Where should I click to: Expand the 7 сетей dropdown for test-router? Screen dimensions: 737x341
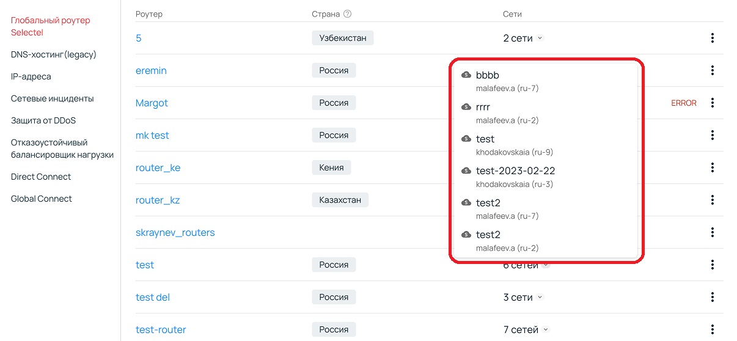526,329
